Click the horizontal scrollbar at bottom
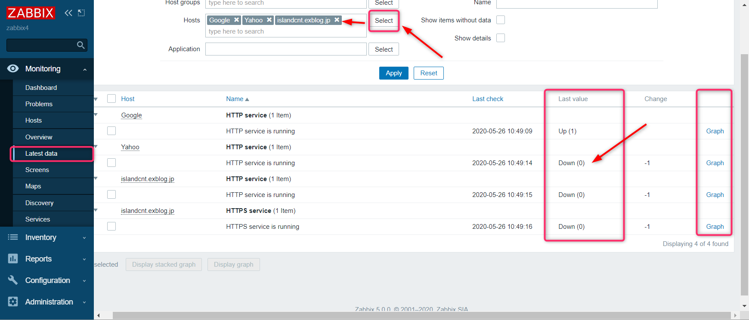This screenshot has width=749, height=320. 421,315
